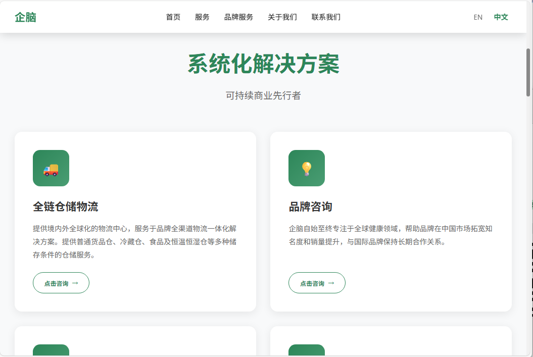Open the 服务 navigation item
Viewport: 533px width, 357px height.
tap(202, 17)
